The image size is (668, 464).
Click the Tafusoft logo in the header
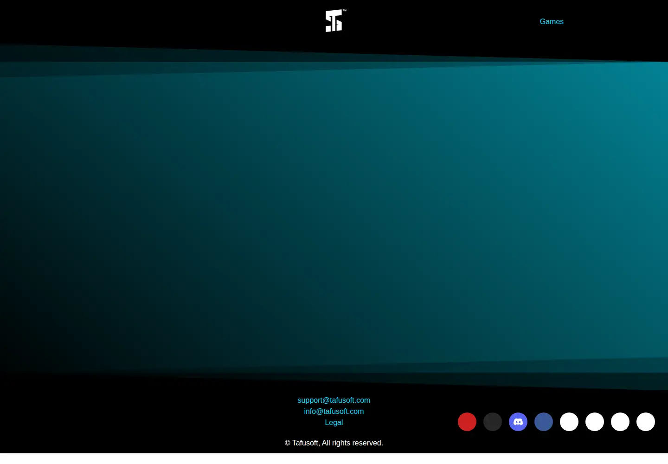coord(335,21)
